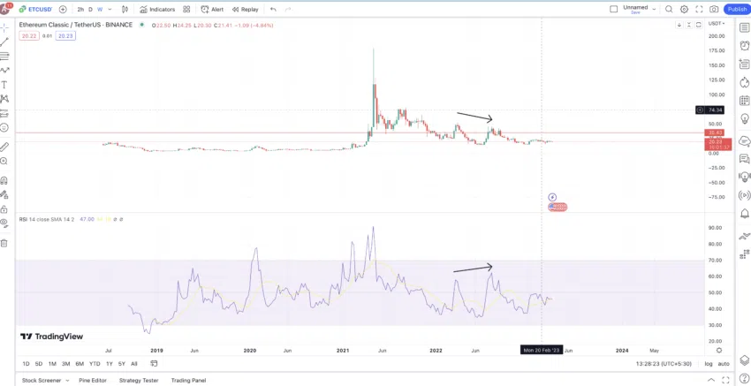Open the forecasting and position tools
751x386 pixels.
pyautogui.click(x=4, y=113)
